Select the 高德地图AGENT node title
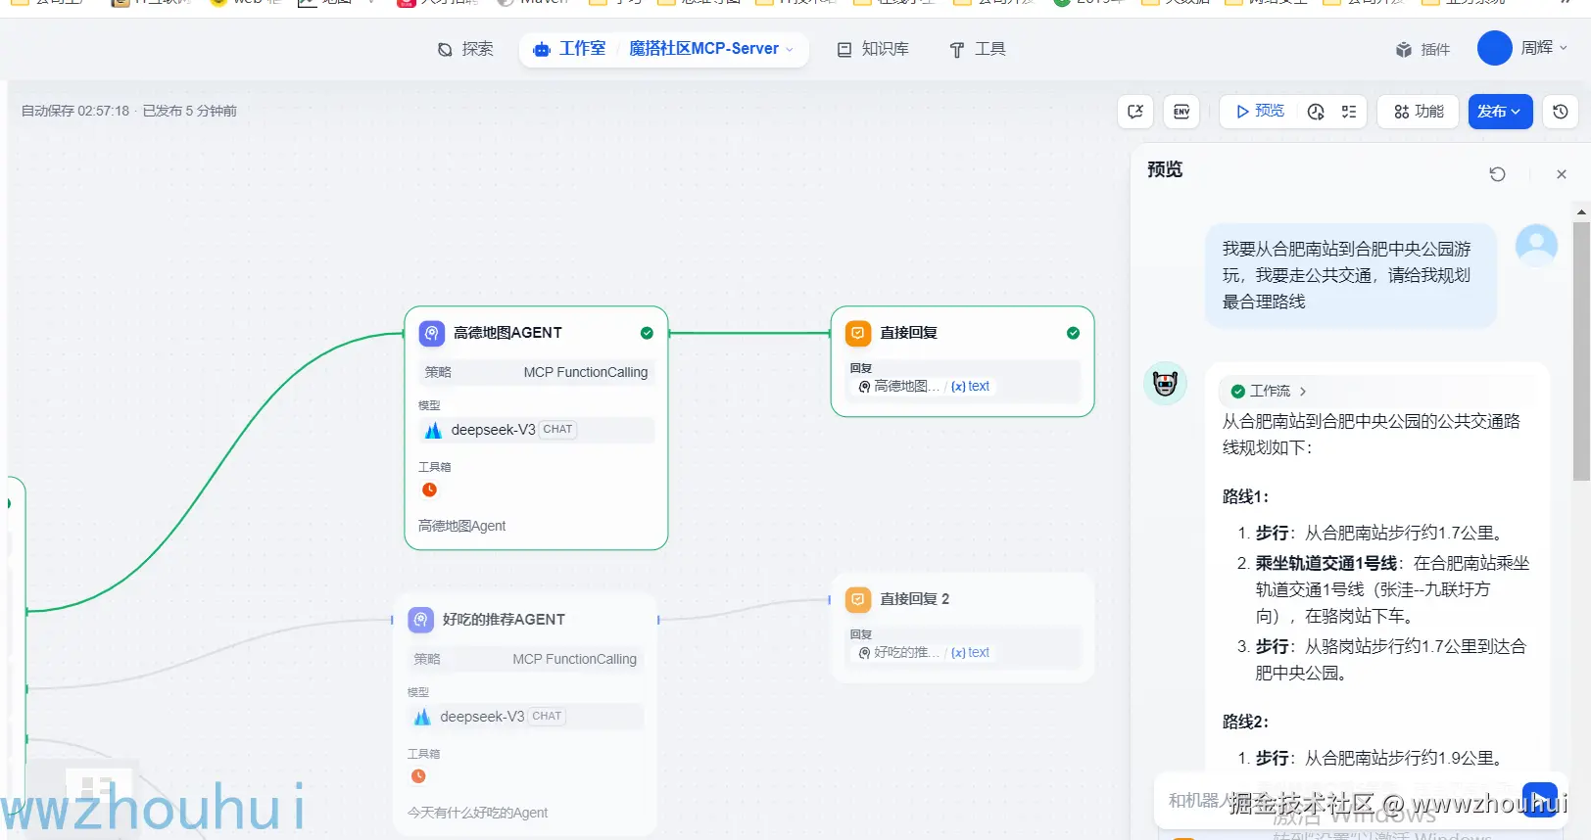 point(507,333)
